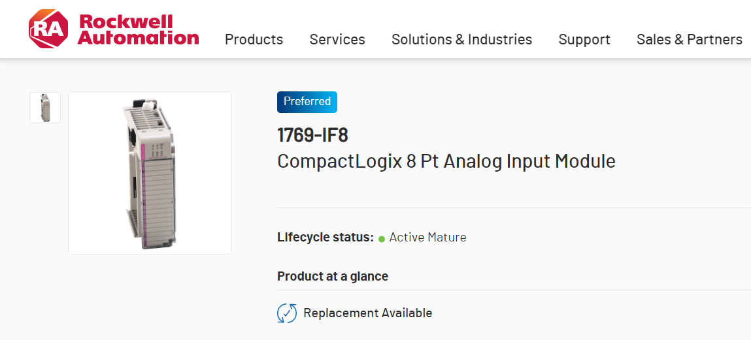The image size is (751, 340).
Task: Click the Product at a glance heading
Action: coord(333,276)
